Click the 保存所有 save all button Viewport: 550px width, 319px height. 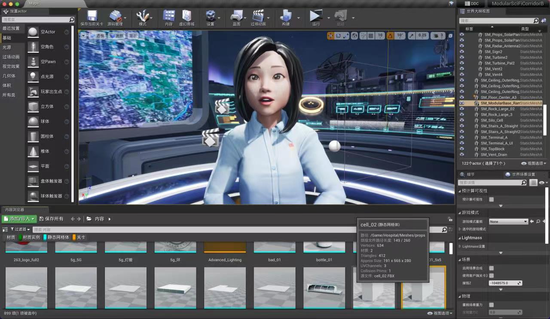51,219
